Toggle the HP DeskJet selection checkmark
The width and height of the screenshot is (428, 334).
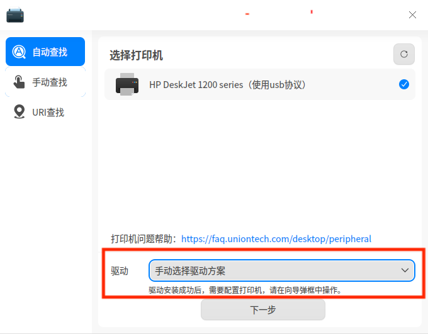[404, 84]
